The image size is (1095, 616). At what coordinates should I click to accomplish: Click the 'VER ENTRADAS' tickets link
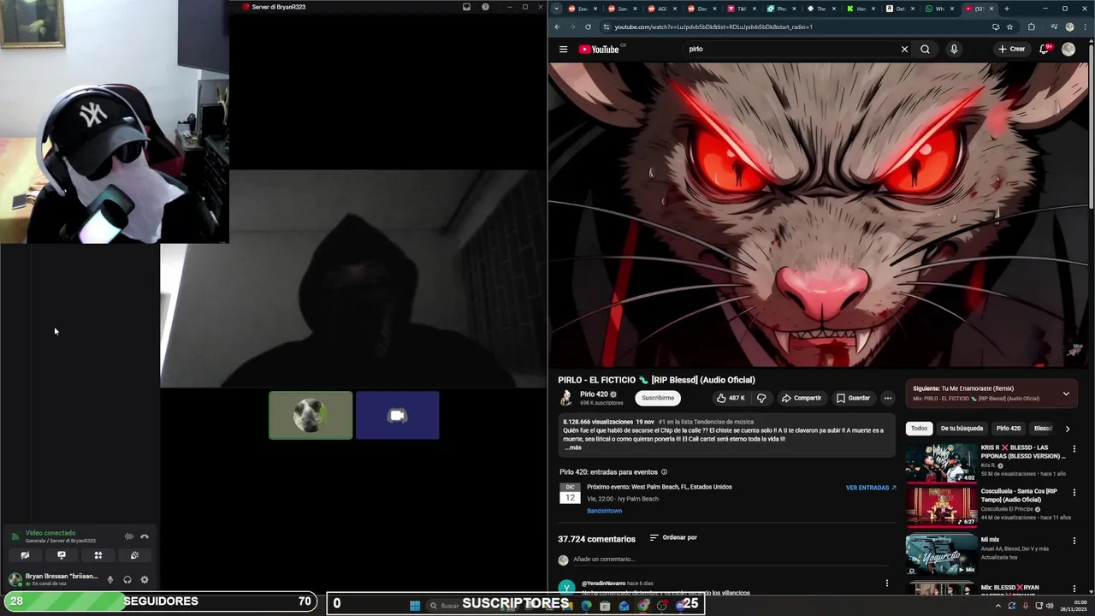coord(871,488)
